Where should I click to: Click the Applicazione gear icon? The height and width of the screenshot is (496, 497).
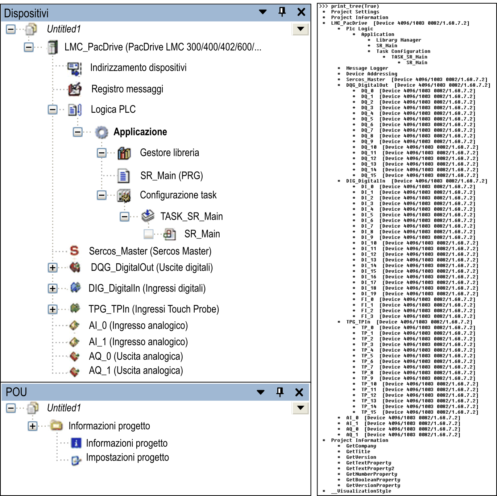click(x=102, y=132)
